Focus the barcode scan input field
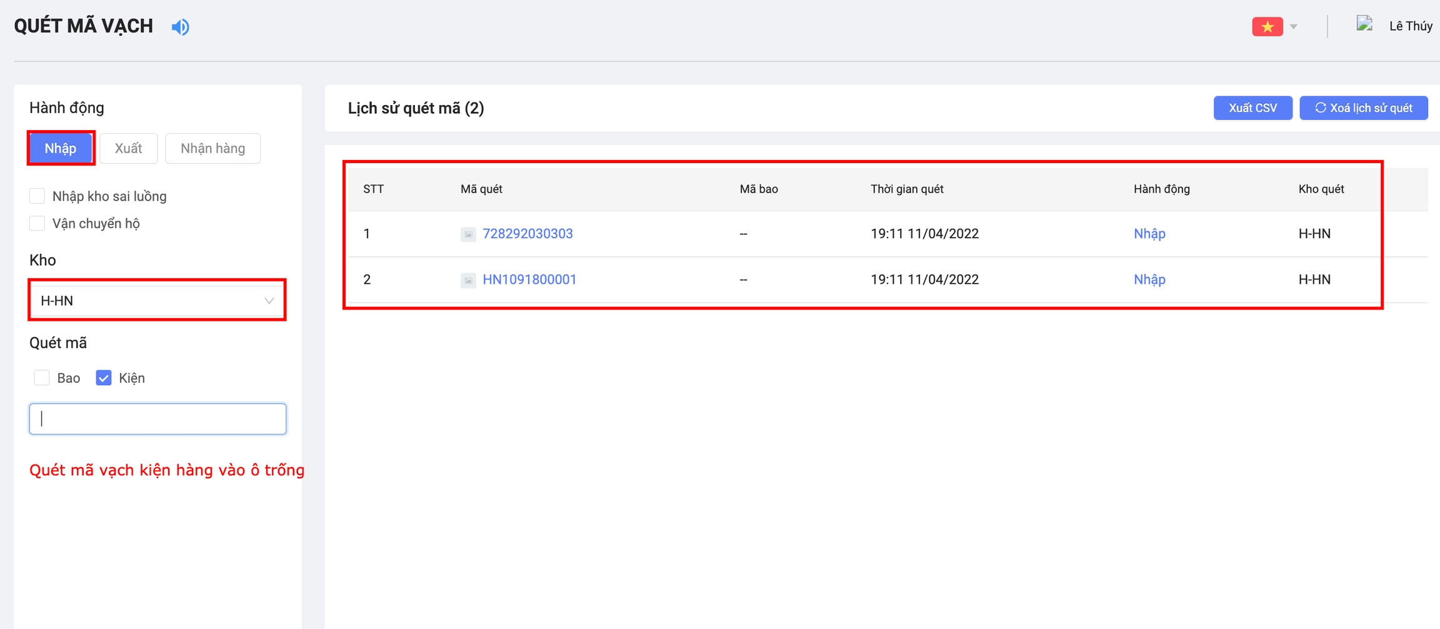Viewport: 1440px width, 629px height. click(157, 419)
